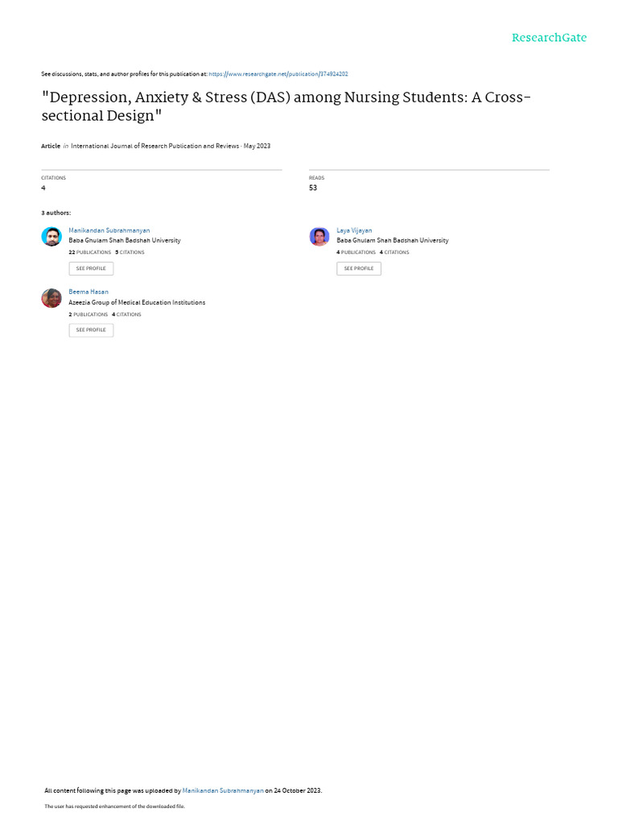Open Laya Vijayan author name link
The height and width of the screenshot is (825, 618).
[x=354, y=230]
